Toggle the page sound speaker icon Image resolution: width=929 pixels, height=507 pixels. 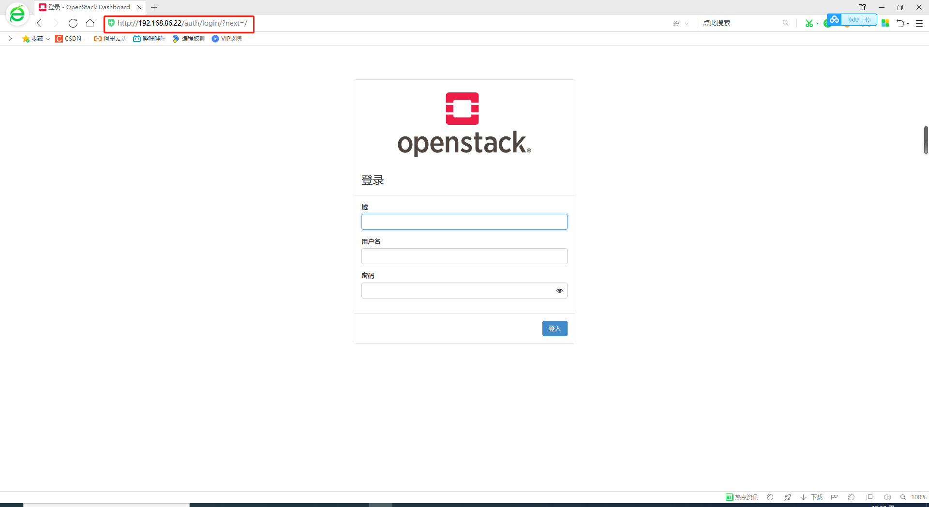[887, 497]
